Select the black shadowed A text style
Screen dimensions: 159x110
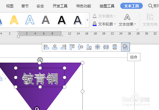click(x=62, y=20)
